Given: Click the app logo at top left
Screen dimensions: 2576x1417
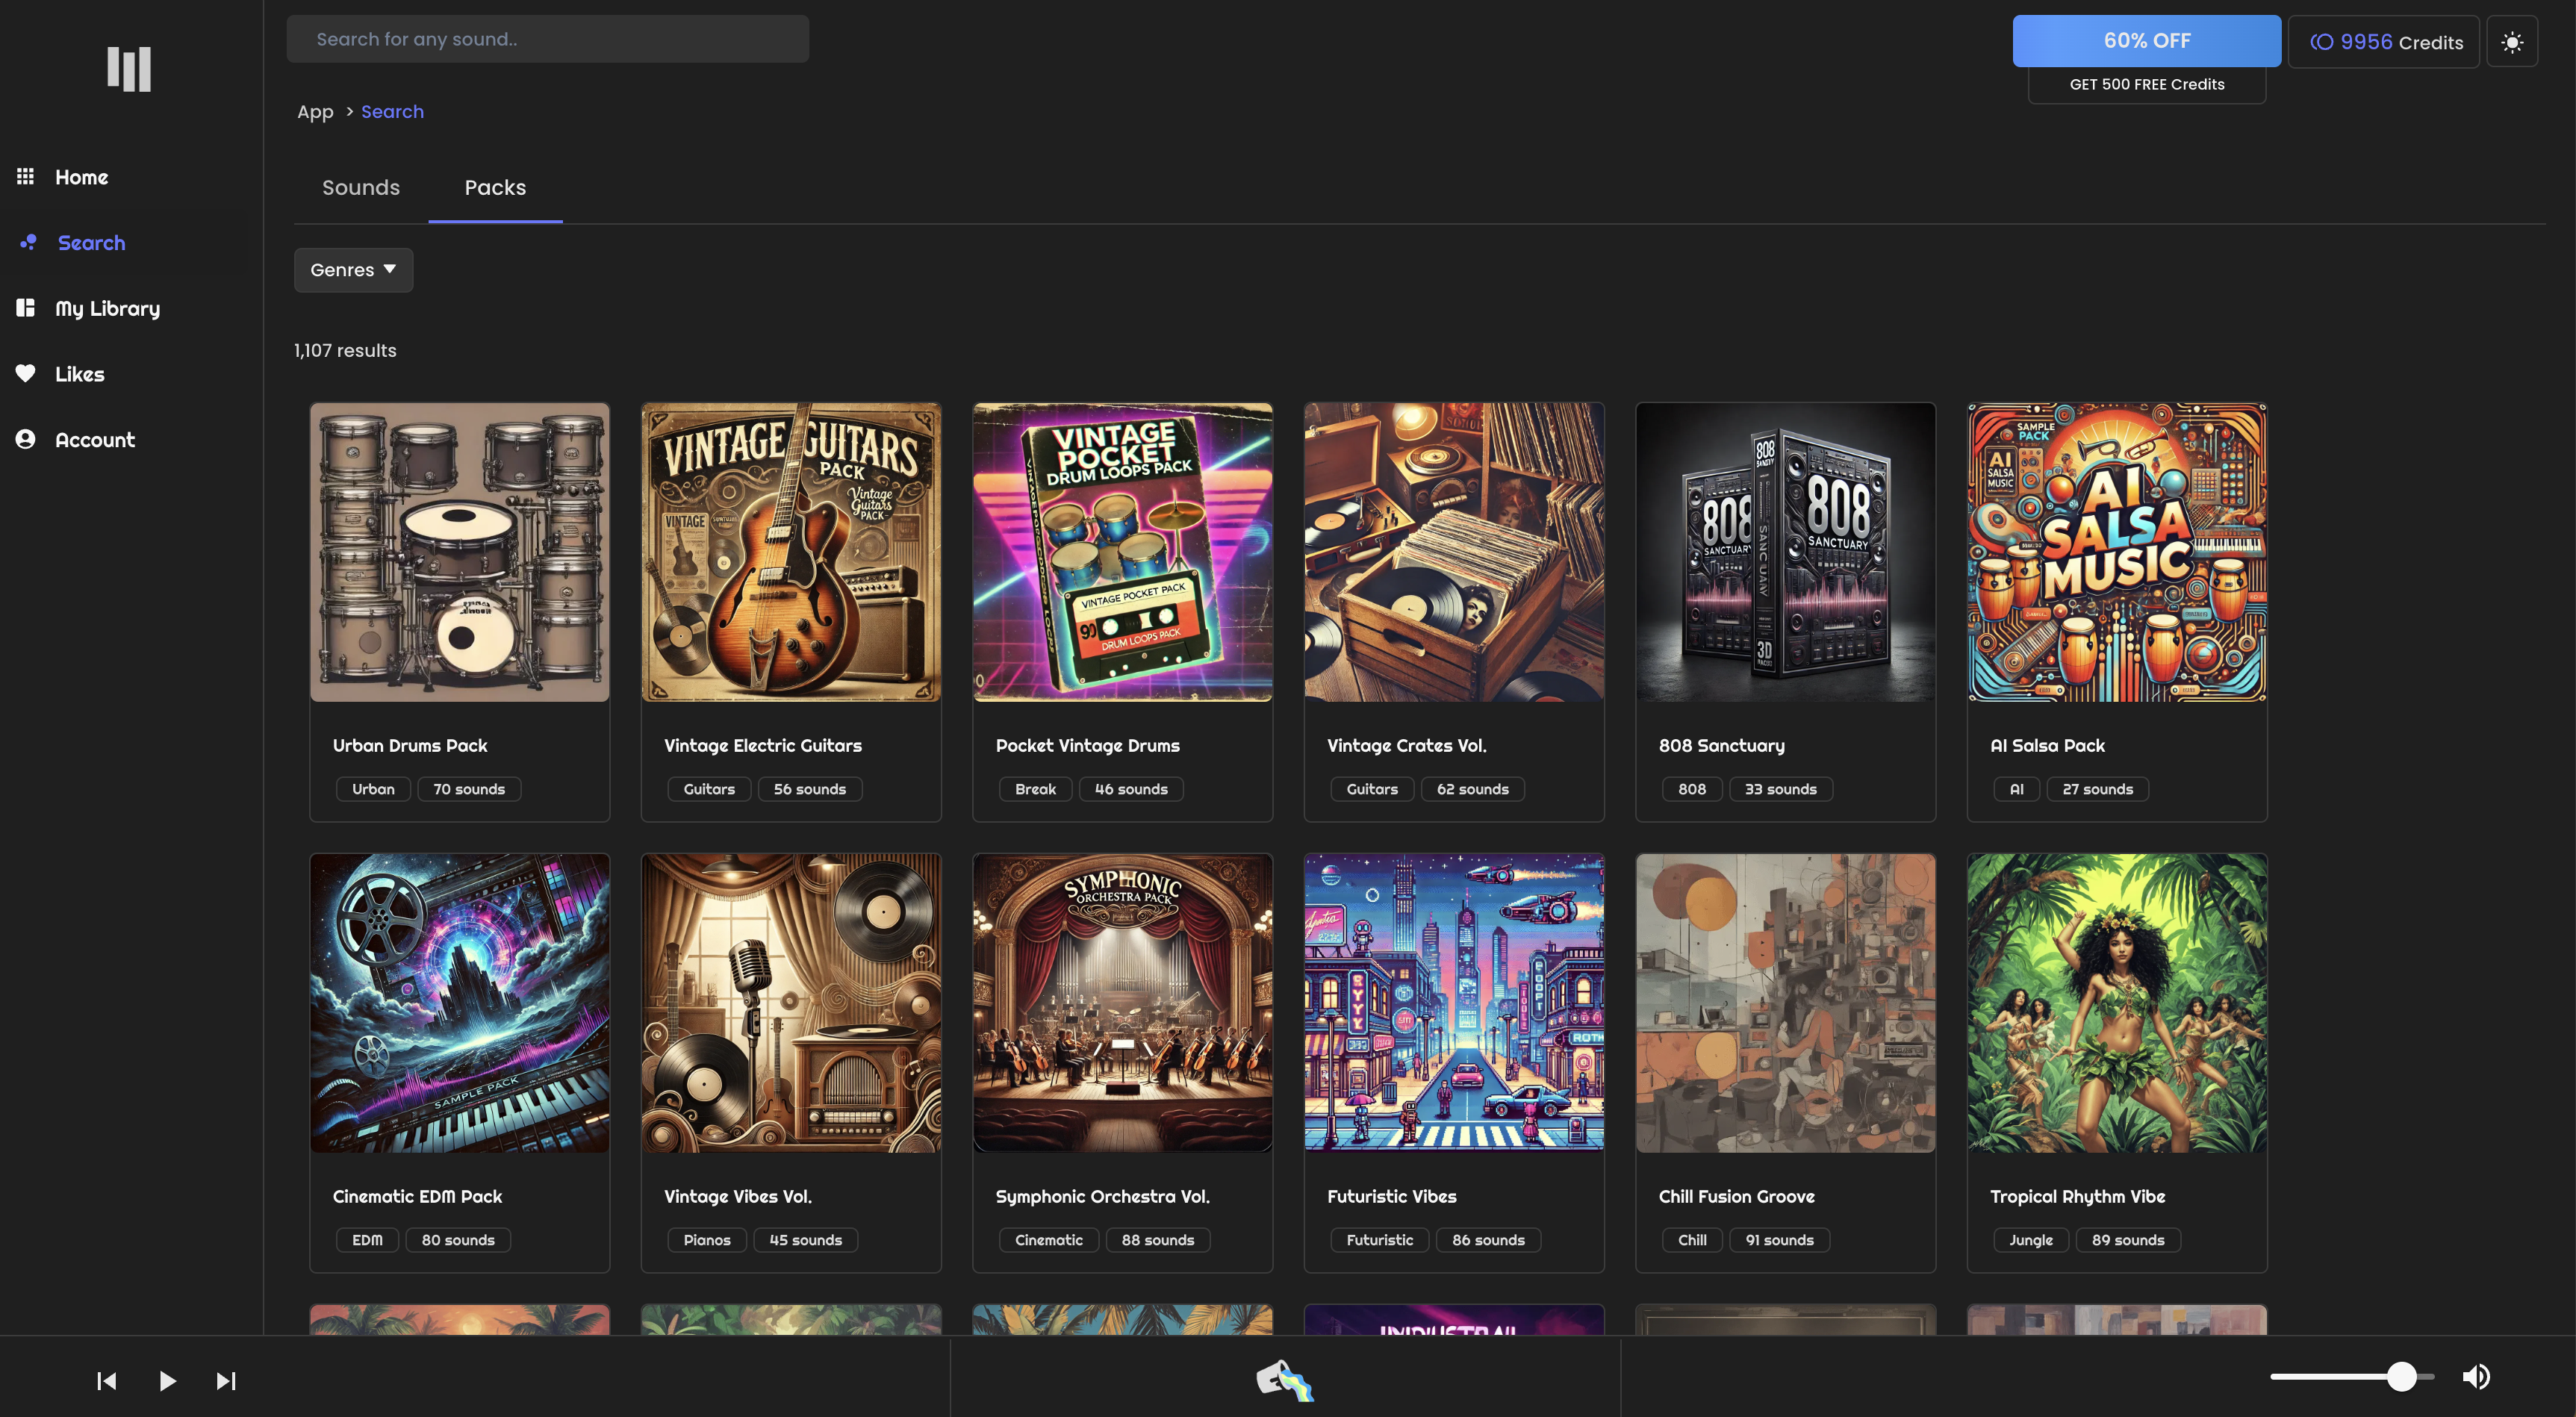Looking at the screenshot, I should (129, 69).
